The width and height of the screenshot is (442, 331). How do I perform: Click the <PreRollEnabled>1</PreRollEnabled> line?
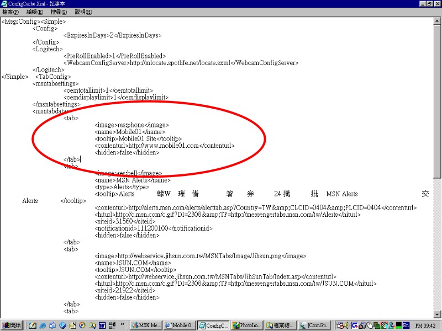point(115,56)
